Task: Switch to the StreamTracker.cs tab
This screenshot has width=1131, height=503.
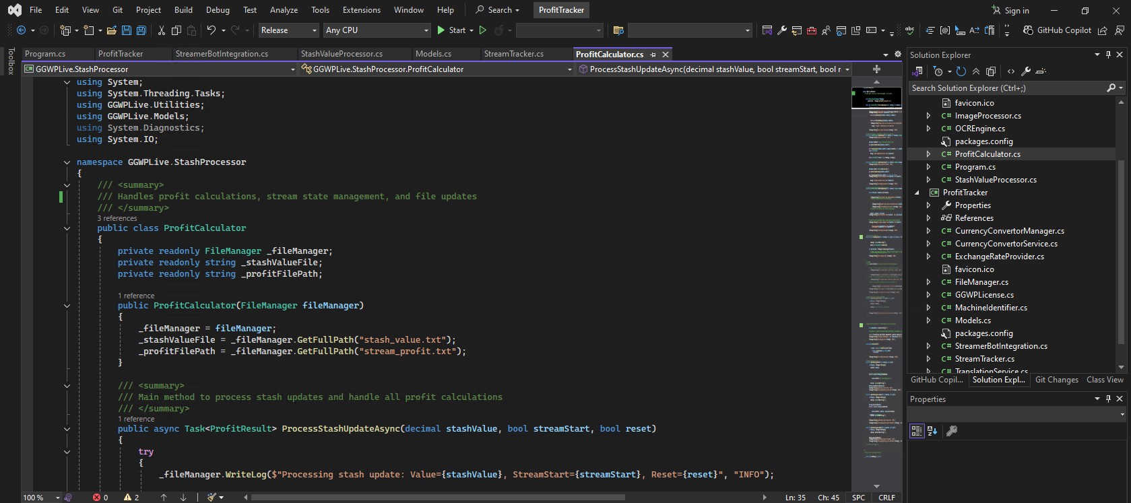Action: (513, 54)
